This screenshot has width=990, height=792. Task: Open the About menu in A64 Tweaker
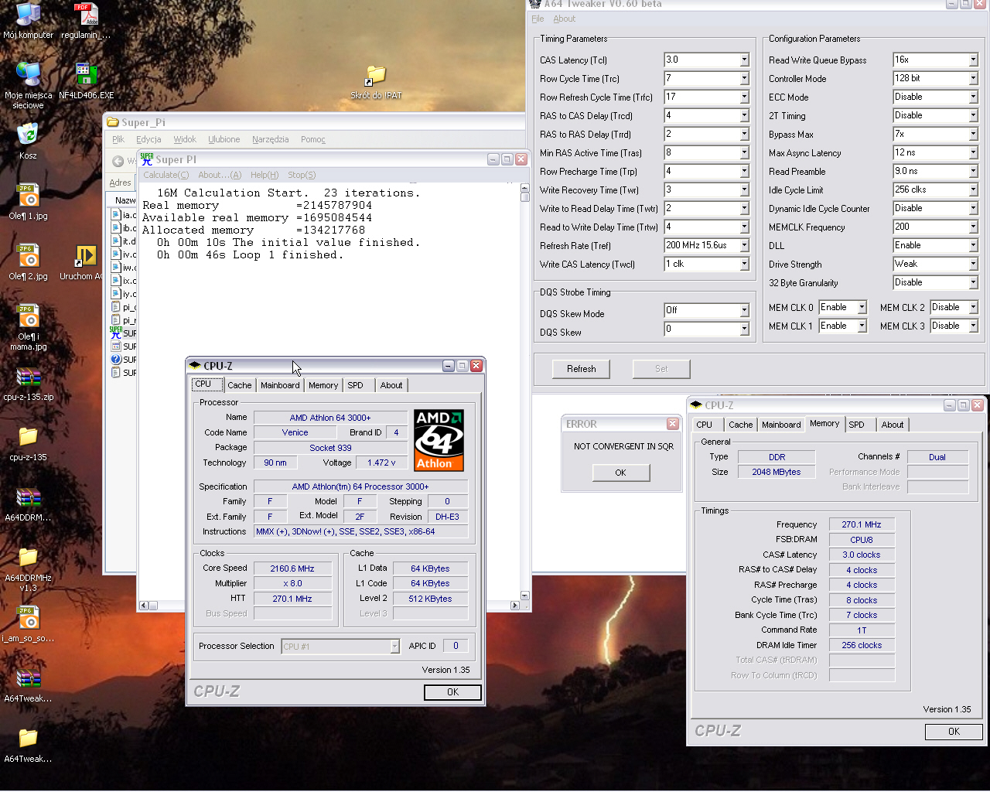[565, 19]
